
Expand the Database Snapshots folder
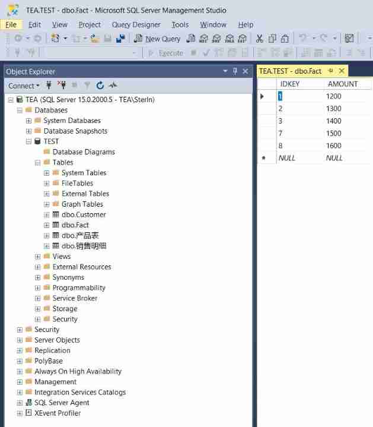[28, 131]
